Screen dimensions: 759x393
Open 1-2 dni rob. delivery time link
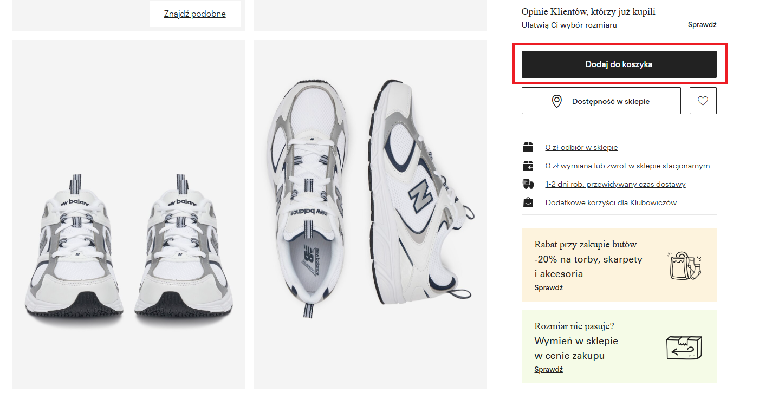pyautogui.click(x=615, y=184)
